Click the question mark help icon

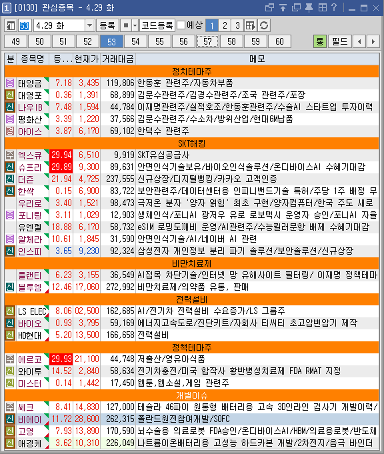(x=334, y=7)
